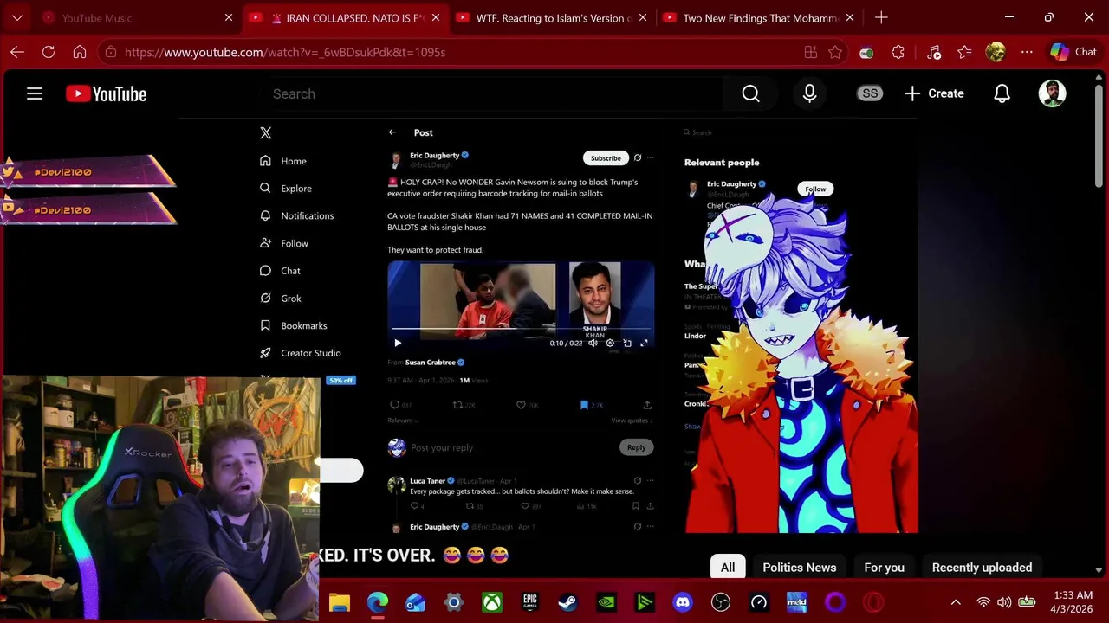
Task: Open volume control in system tray
Action: (x=1004, y=602)
